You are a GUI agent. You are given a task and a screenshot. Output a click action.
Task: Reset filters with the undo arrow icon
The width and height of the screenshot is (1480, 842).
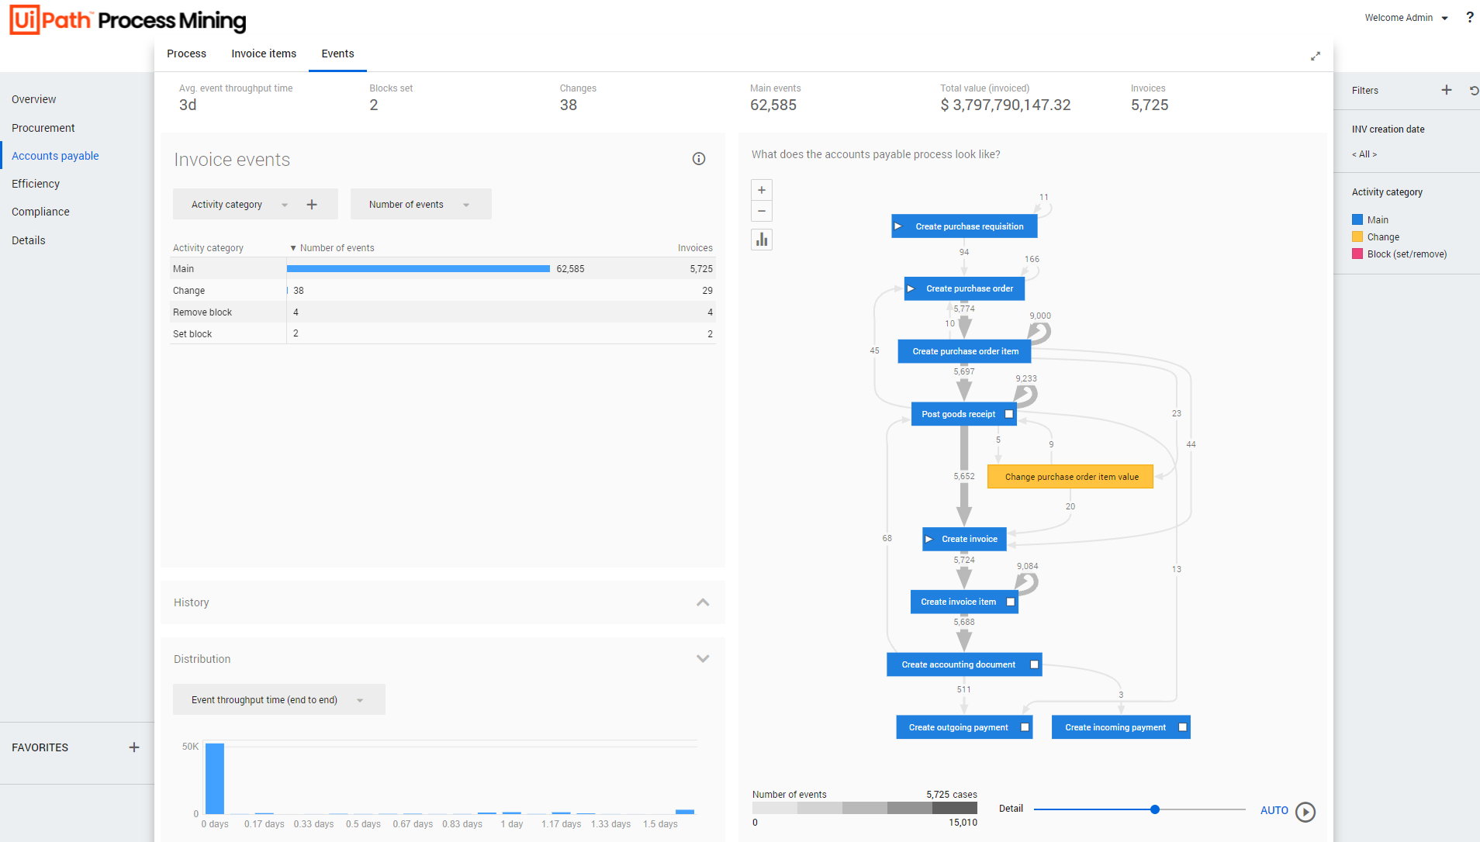tap(1474, 90)
